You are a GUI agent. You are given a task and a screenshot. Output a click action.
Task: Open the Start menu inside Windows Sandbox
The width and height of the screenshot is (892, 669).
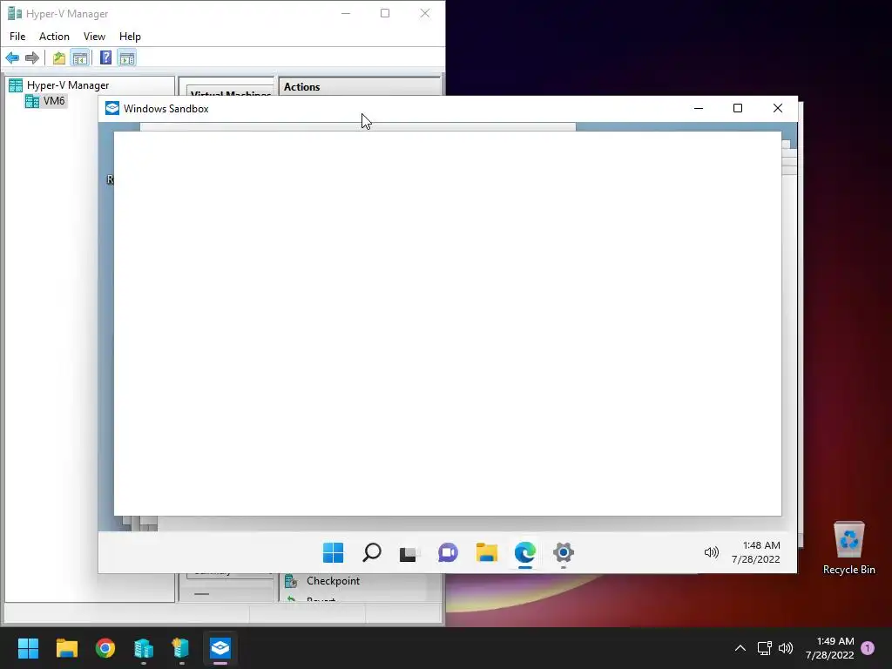tap(334, 552)
